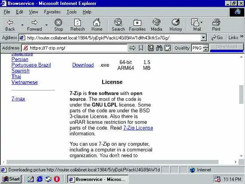Open the Help menu
Screen dimensions: 245x184
click(87, 12)
